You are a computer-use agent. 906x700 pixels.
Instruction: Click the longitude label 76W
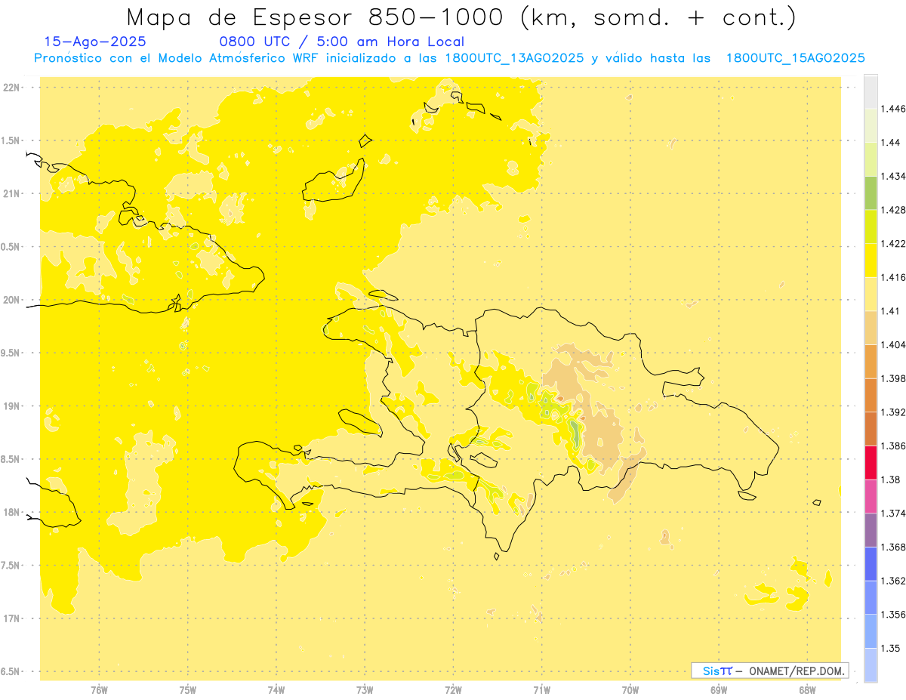tap(99, 690)
